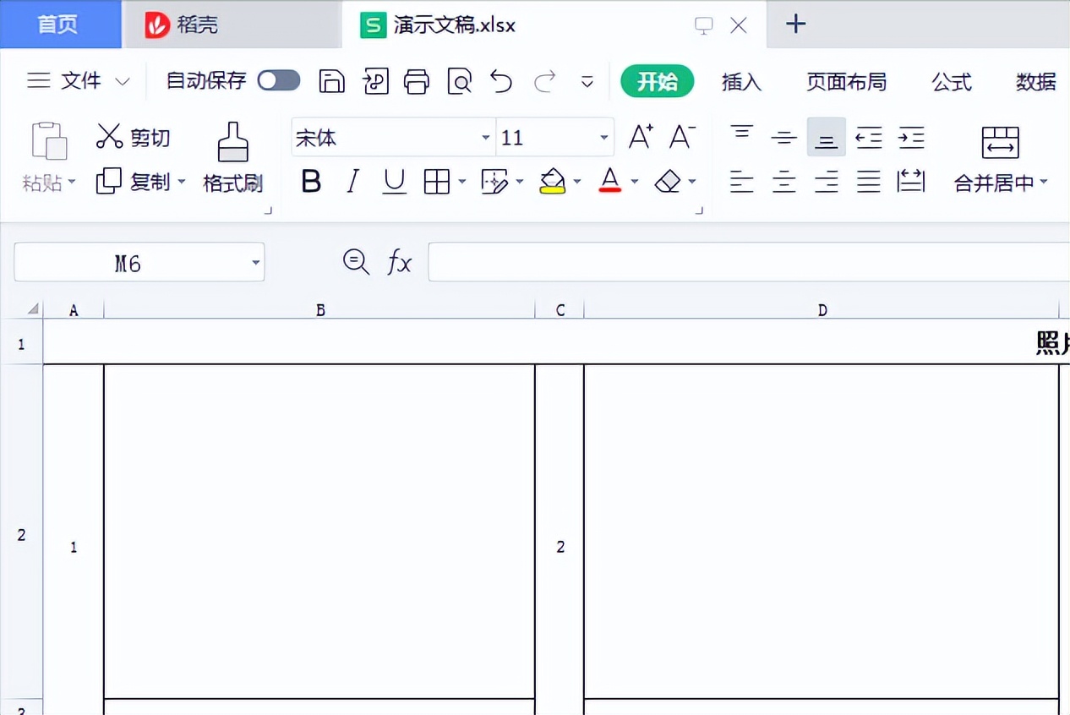Increase indent icon
Image resolution: width=1070 pixels, height=715 pixels.
click(911, 137)
